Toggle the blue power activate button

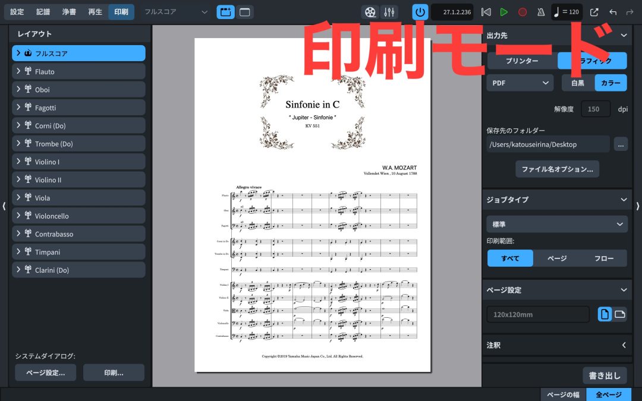(420, 12)
